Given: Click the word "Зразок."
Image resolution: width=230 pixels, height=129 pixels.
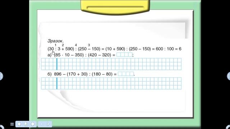Looking at the screenshot, I should coord(55,41).
